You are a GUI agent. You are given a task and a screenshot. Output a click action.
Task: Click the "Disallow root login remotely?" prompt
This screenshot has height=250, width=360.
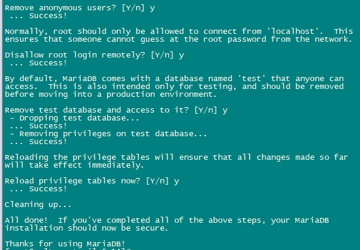pyautogui.click(x=75, y=55)
